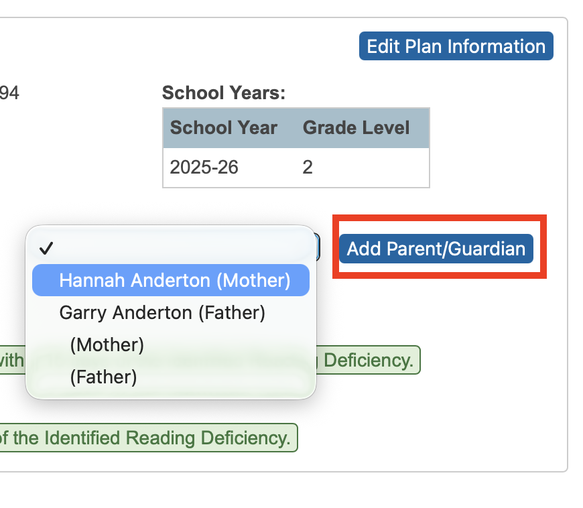Pick the unnamed (Mother) dropdown option
Viewport: 583px width, 508px height.
[107, 344]
